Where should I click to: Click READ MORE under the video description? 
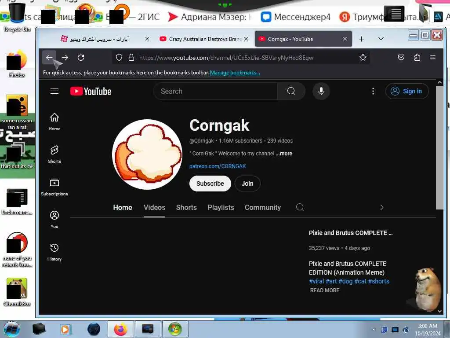tap(325, 290)
